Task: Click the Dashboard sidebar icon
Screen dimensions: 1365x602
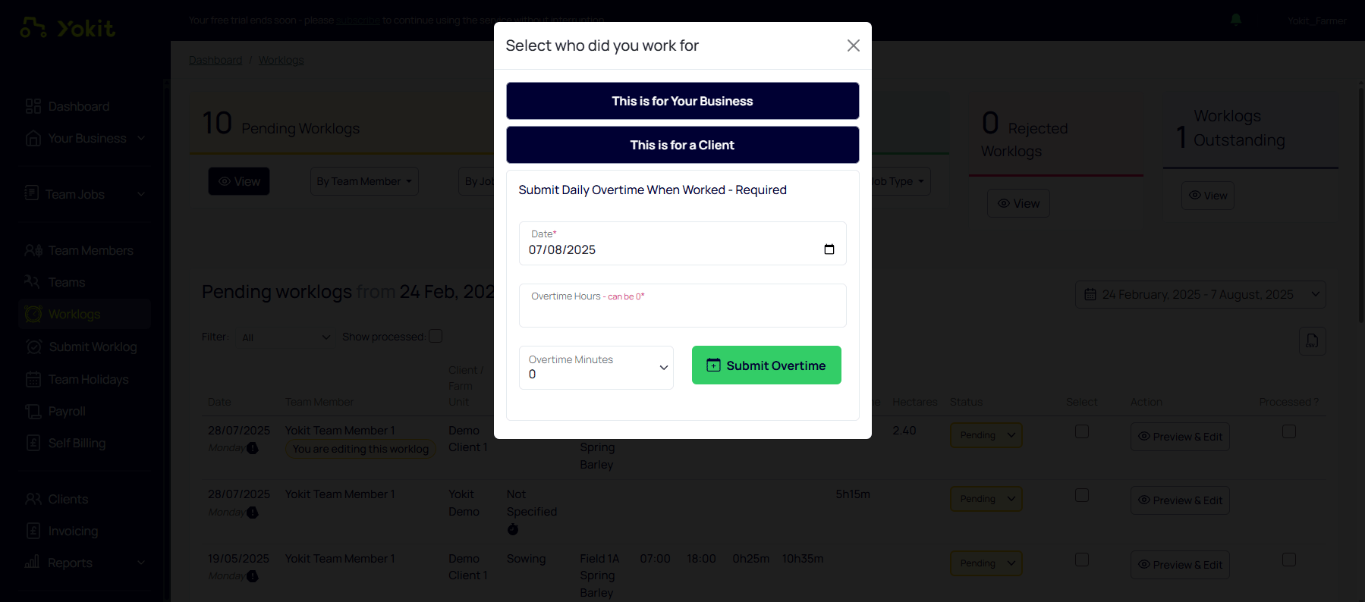Action: [33, 106]
